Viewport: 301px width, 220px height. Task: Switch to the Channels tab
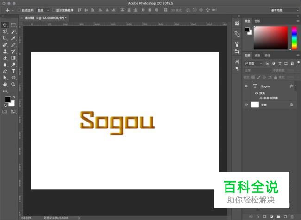[257, 55]
